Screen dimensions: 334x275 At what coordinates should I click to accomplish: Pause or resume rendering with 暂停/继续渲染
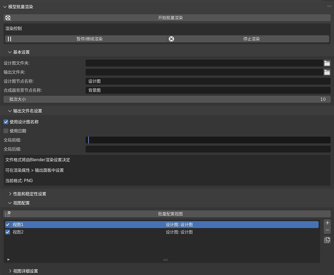86,39
